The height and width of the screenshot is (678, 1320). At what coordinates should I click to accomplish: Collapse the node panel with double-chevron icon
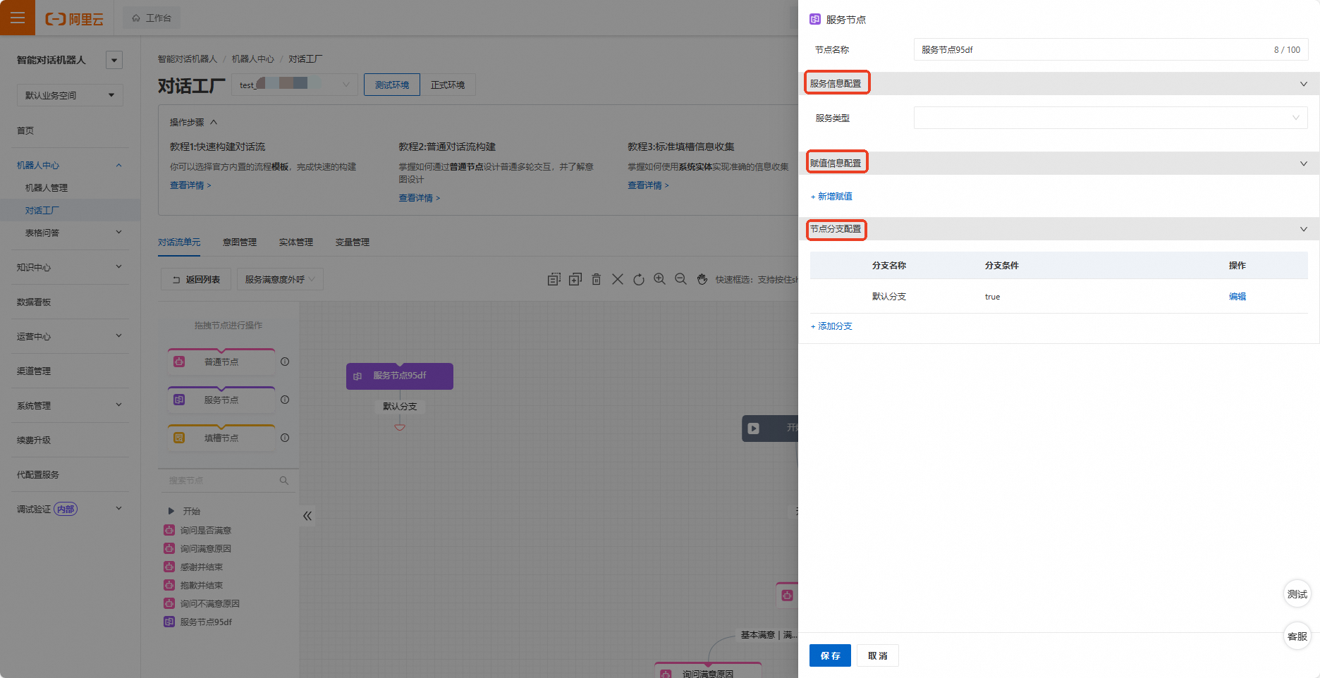click(307, 516)
